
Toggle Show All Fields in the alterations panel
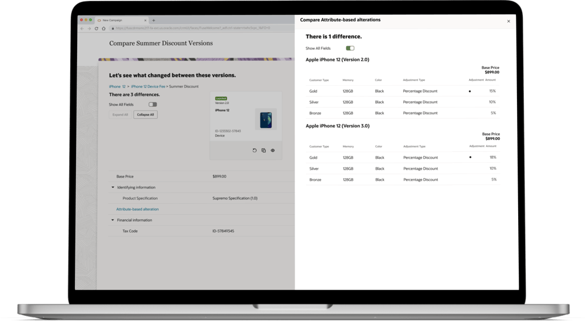pos(350,48)
